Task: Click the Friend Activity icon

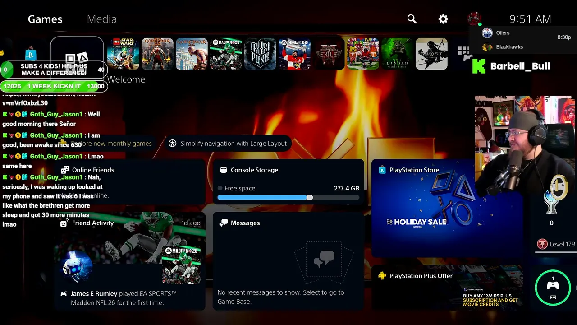Action: point(64,223)
